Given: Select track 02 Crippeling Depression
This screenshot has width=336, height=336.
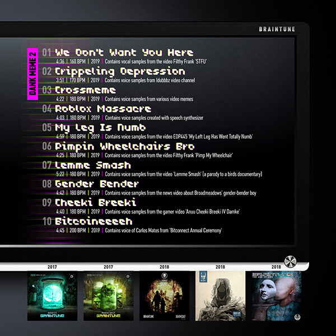Looking at the screenshot, I should click(120, 72).
